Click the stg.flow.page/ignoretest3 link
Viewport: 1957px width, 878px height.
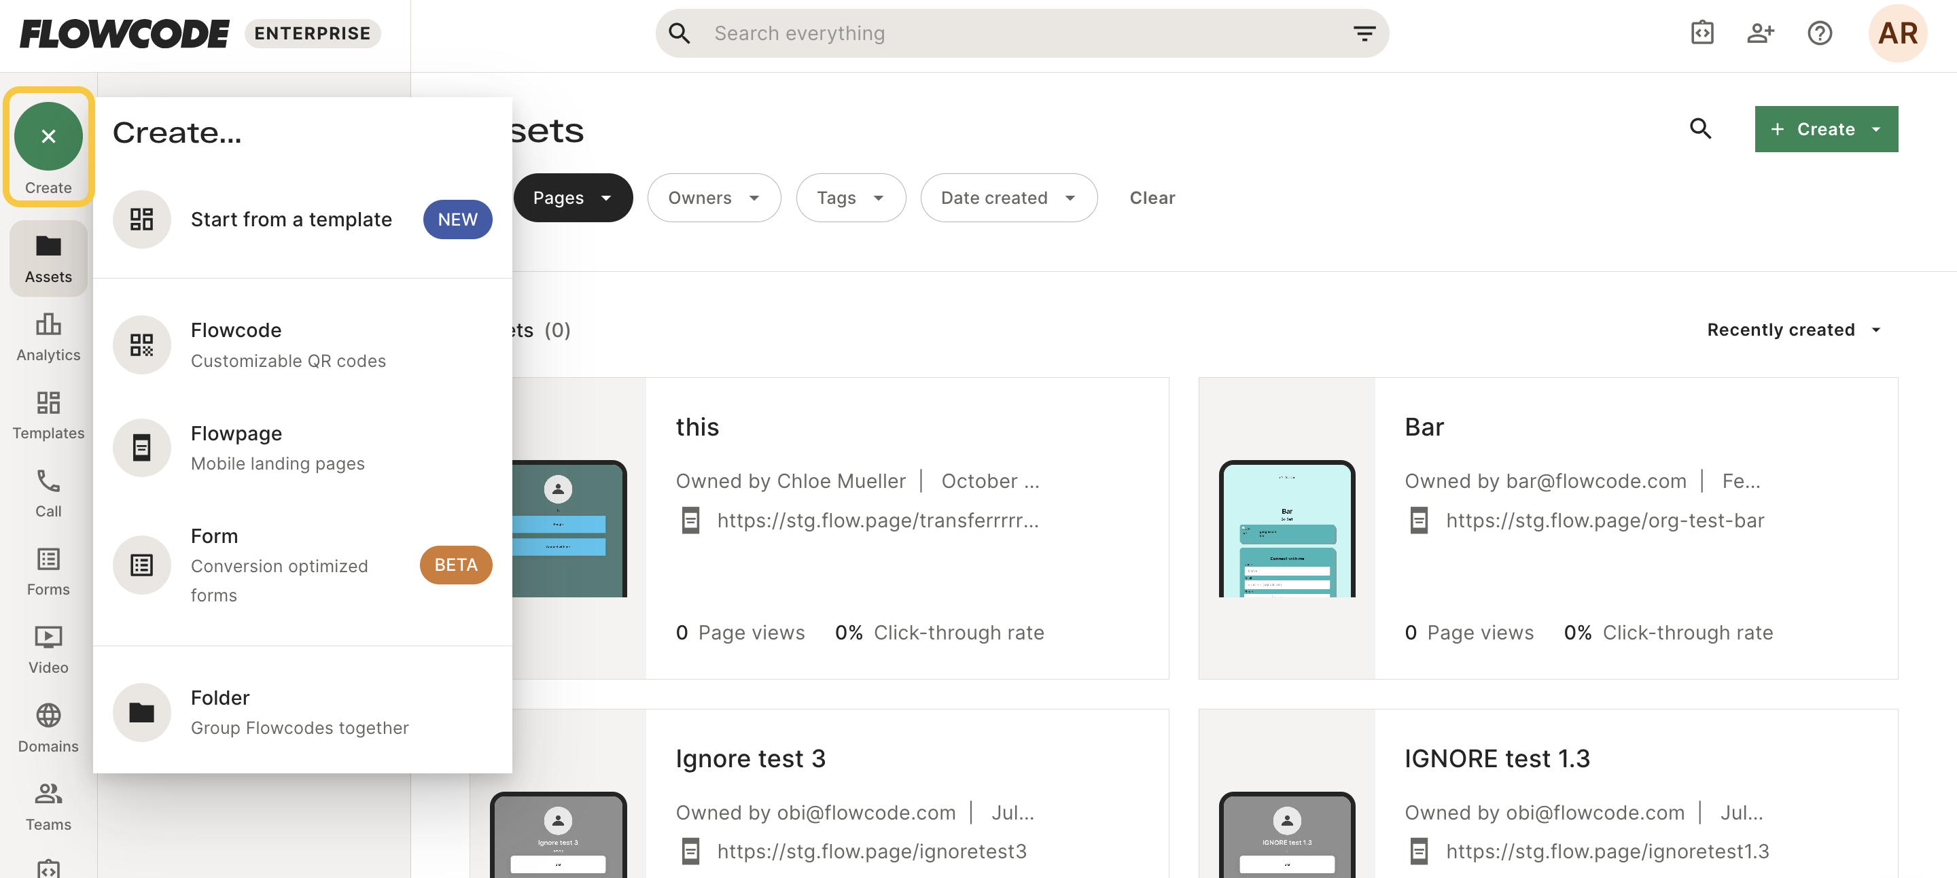(871, 851)
